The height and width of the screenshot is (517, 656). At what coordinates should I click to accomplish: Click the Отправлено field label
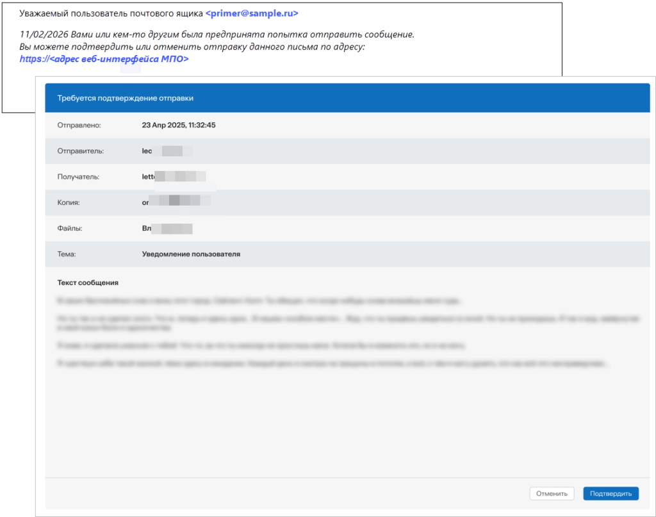pyautogui.click(x=79, y=125)
